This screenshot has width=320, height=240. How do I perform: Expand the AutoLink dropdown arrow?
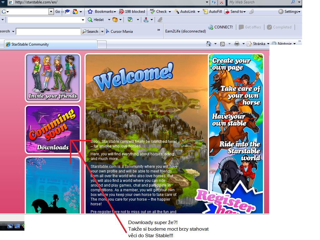click(x=198, y=12)
